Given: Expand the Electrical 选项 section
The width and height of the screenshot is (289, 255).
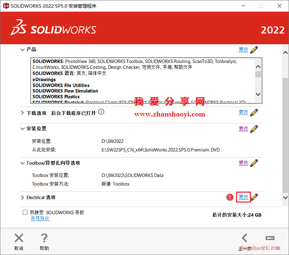Looking at the screenshot, I should coord(22,198).
